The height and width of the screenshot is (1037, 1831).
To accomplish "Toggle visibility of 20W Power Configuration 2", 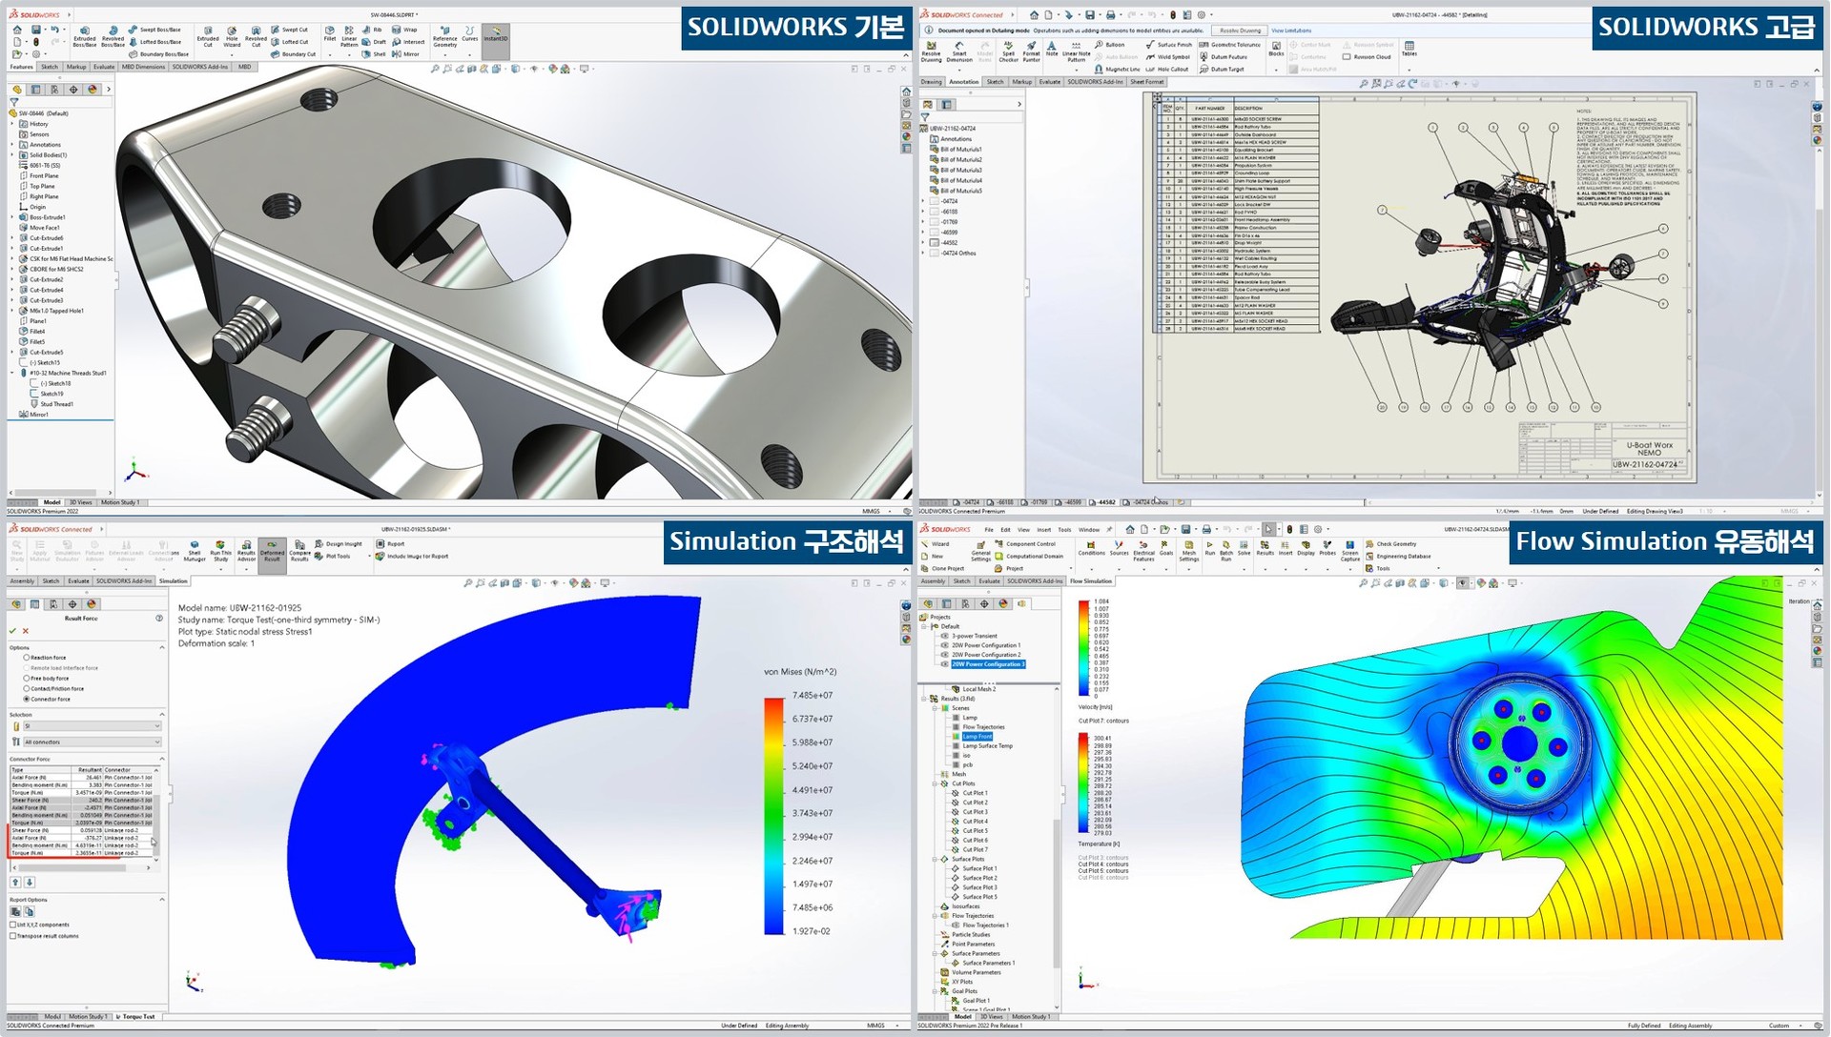I will coord(944,655).
